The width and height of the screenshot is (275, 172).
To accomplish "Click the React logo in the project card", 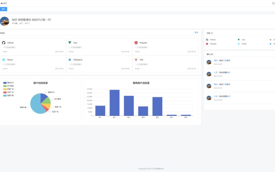I will [x=4, y=60].
